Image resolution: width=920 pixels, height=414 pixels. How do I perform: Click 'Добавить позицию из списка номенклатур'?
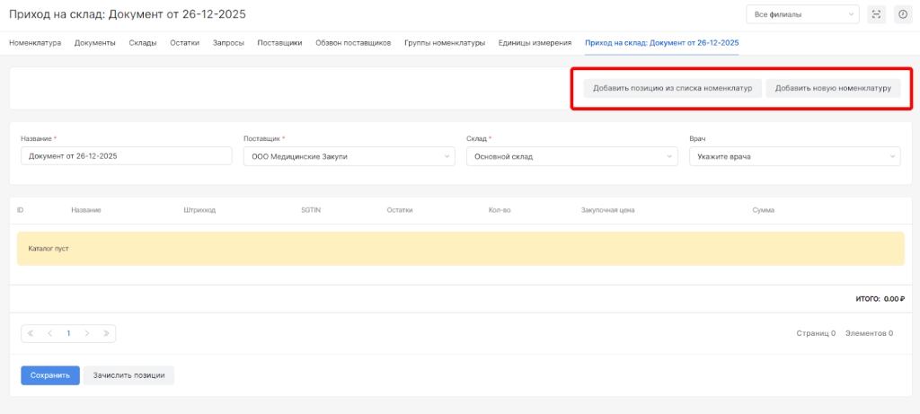pos(672,89)
